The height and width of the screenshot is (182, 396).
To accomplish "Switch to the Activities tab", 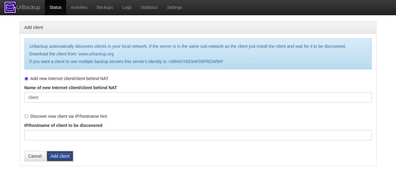I will point(79,7).
